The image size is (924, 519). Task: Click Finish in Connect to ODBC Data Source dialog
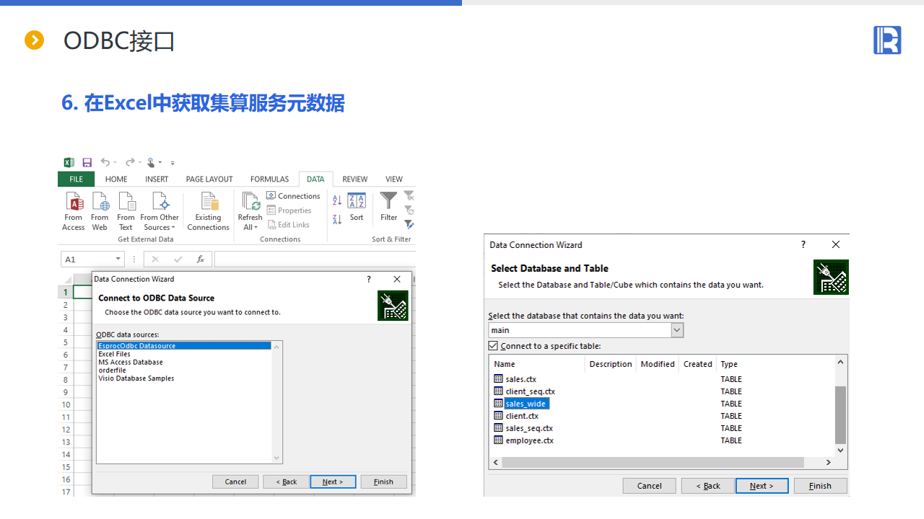[383, 482]
